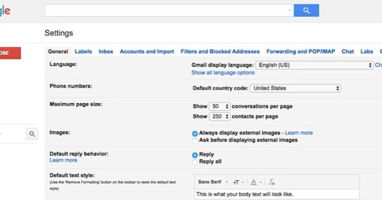The image size is (382, 200).
Task: Switch to the General tab
Action: [x=58, y=51]
